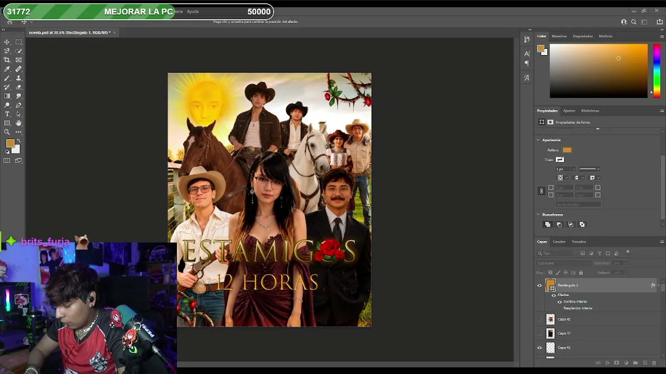Close the novela.psd document tab

point(114,33)
